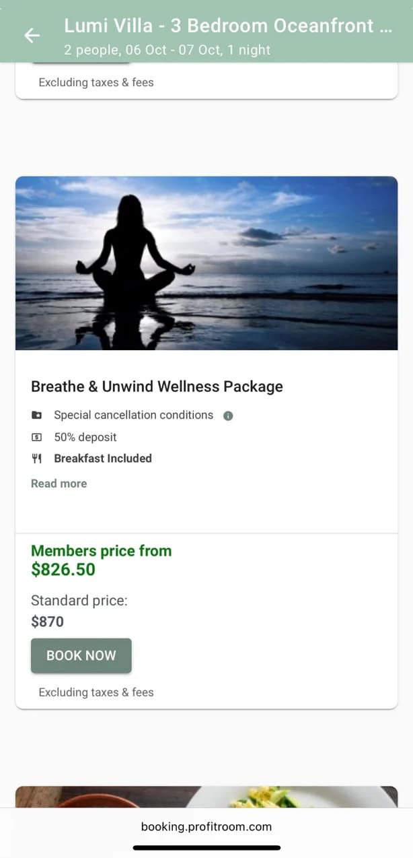Click the 50% deposit label
413x858 pixels.
[x=85, y=437]
